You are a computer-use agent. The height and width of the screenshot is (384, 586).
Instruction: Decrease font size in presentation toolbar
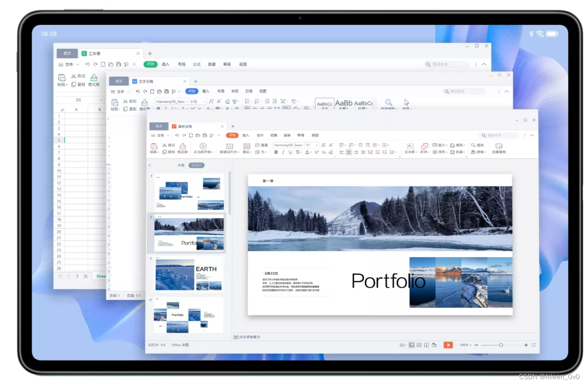(331, 145)
